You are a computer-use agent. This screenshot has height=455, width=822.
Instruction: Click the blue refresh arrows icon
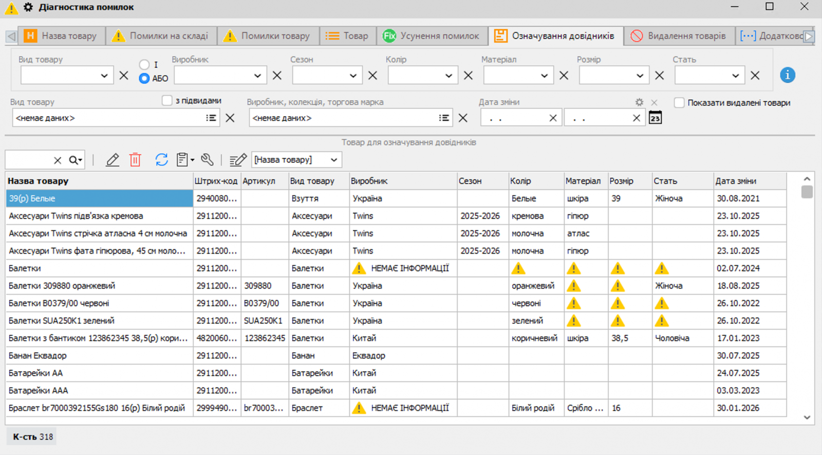[162, 160]
